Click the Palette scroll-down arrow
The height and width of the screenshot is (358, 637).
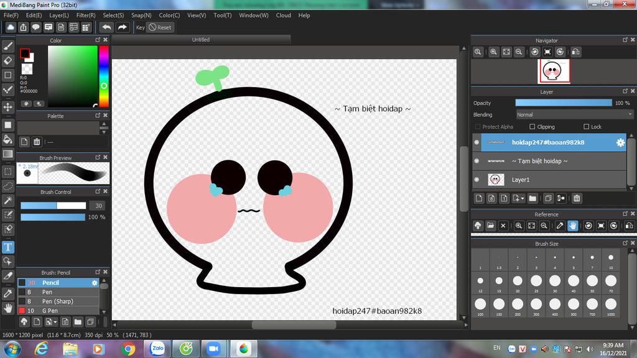click(104, 132)
